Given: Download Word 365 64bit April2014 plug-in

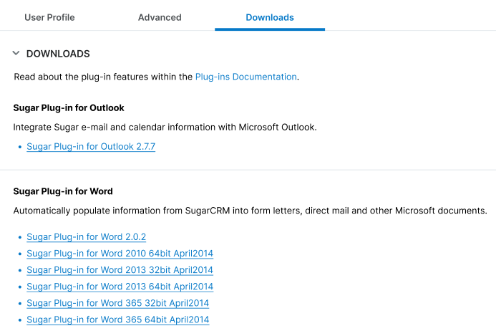Looking at the screenshot, I should click(117, 320).
